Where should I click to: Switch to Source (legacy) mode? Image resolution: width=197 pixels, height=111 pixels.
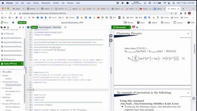(45, 27)
